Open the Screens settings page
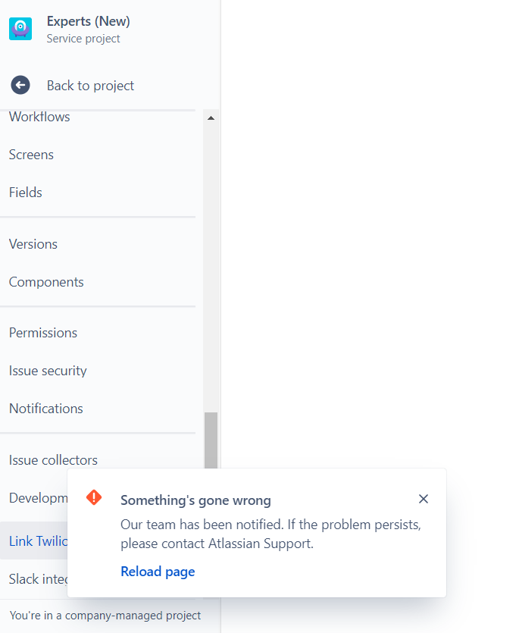Image resolution: width=519 pixels, height=633 pixels. coord(31,155)
